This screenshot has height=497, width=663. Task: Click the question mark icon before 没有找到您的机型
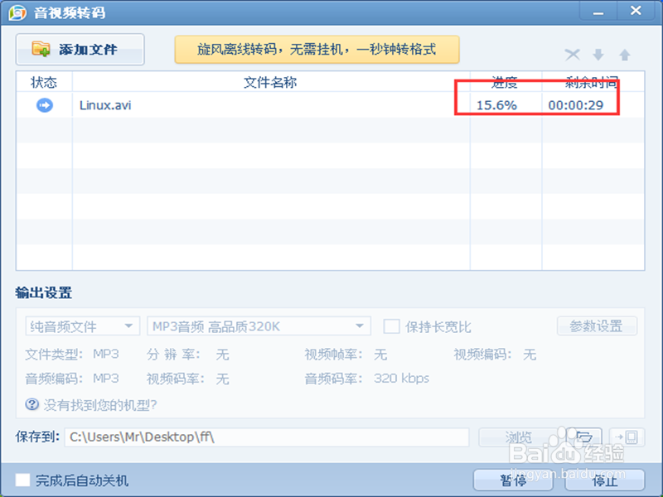29,404
